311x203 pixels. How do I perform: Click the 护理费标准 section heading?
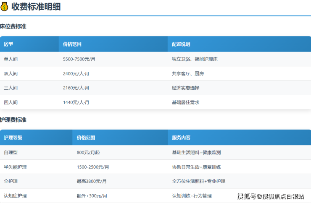coord(13,120)
